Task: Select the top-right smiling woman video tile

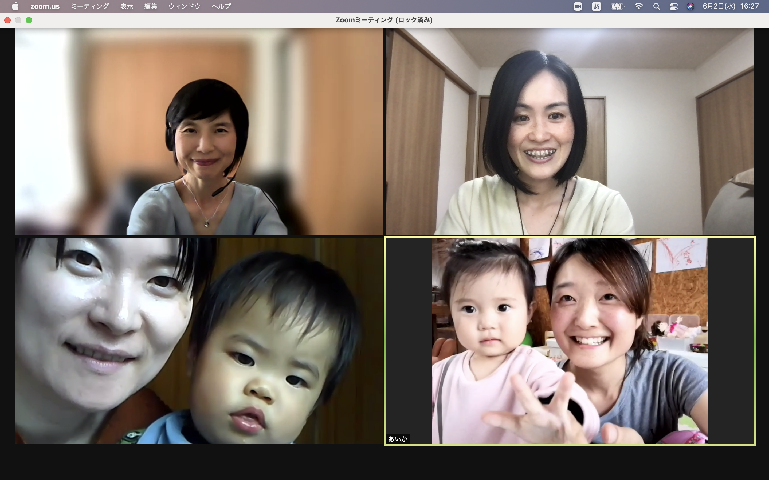Action: click(570, 131)
